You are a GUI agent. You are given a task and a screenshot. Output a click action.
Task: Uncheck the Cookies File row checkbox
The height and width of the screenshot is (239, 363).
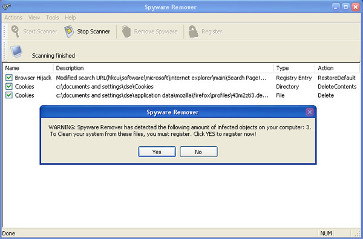pyautogui.click(x=9, y=95)
